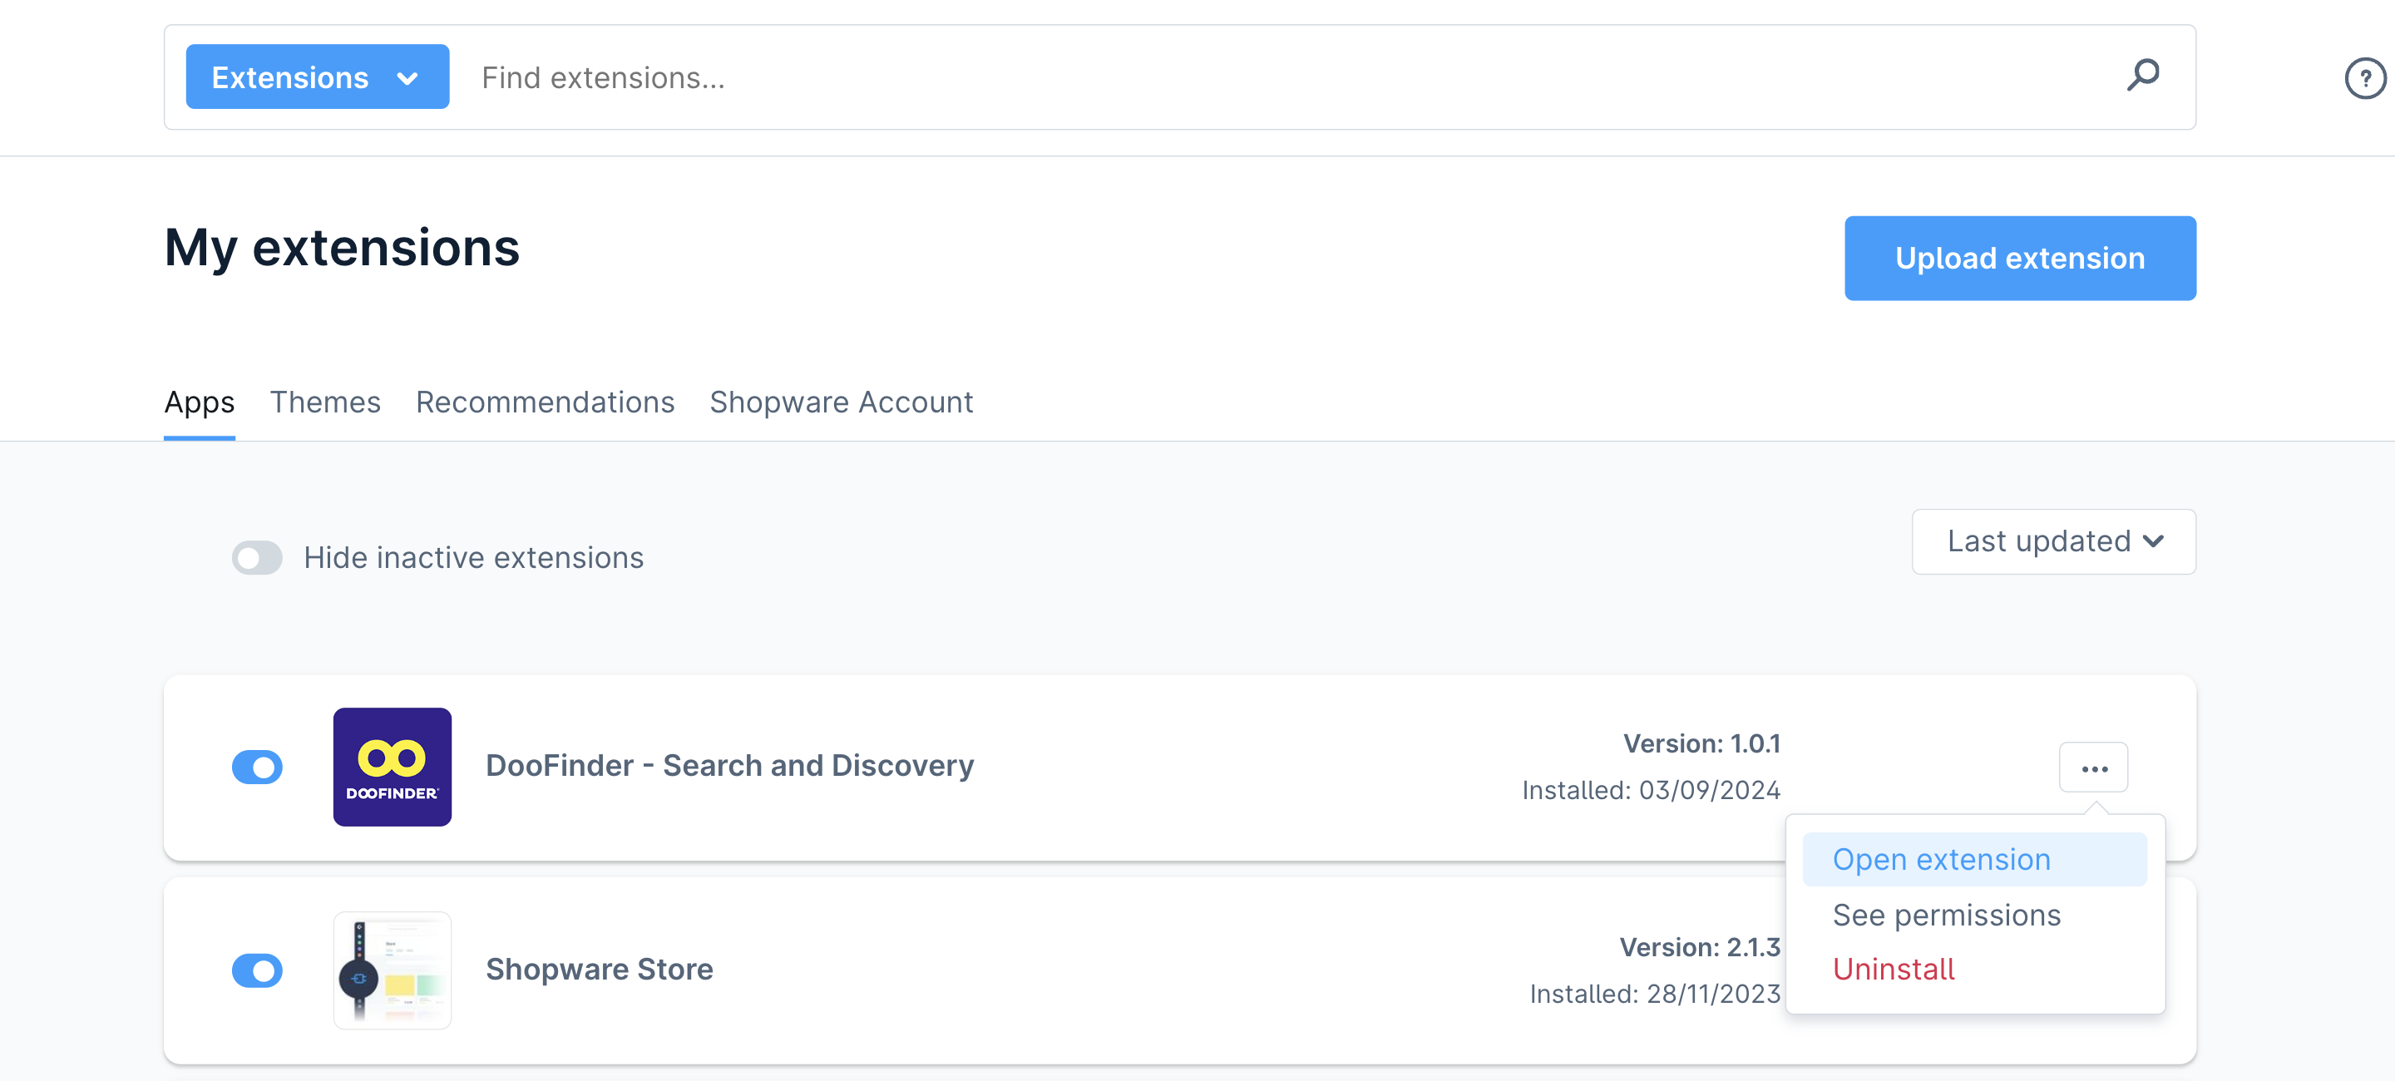Switch to the Themes tab
Viewport: 2395px width, 1081px height.
point(325,402)
